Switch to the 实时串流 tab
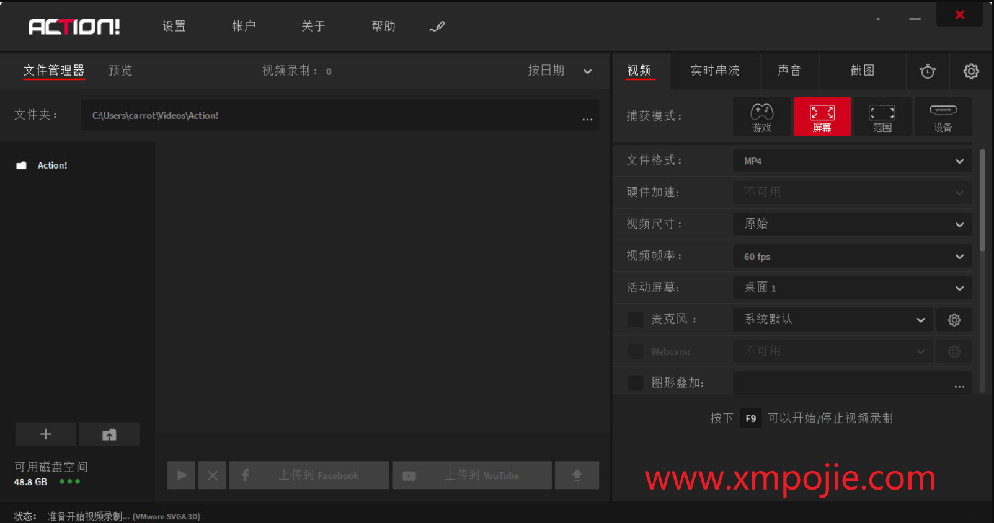Image resolution: width=994 pixels, height=523 pixels. pyautogui.click(x=716, y=71)
